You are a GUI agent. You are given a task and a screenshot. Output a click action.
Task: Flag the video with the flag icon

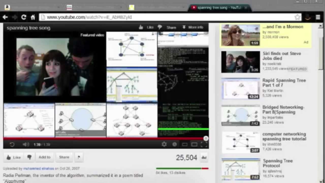click(x=79, y=157)
